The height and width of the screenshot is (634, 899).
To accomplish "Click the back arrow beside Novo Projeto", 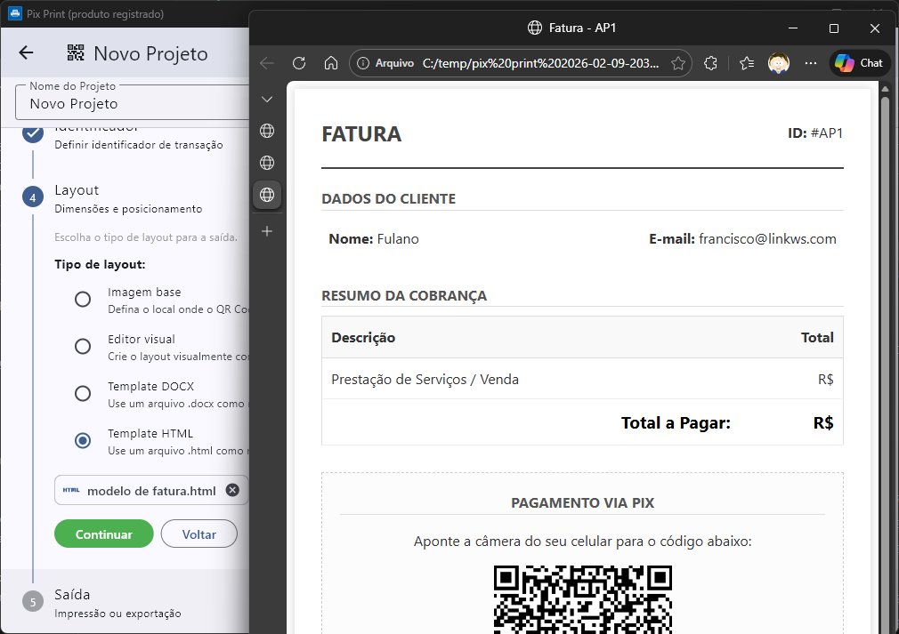I will [x=26, y=53].
